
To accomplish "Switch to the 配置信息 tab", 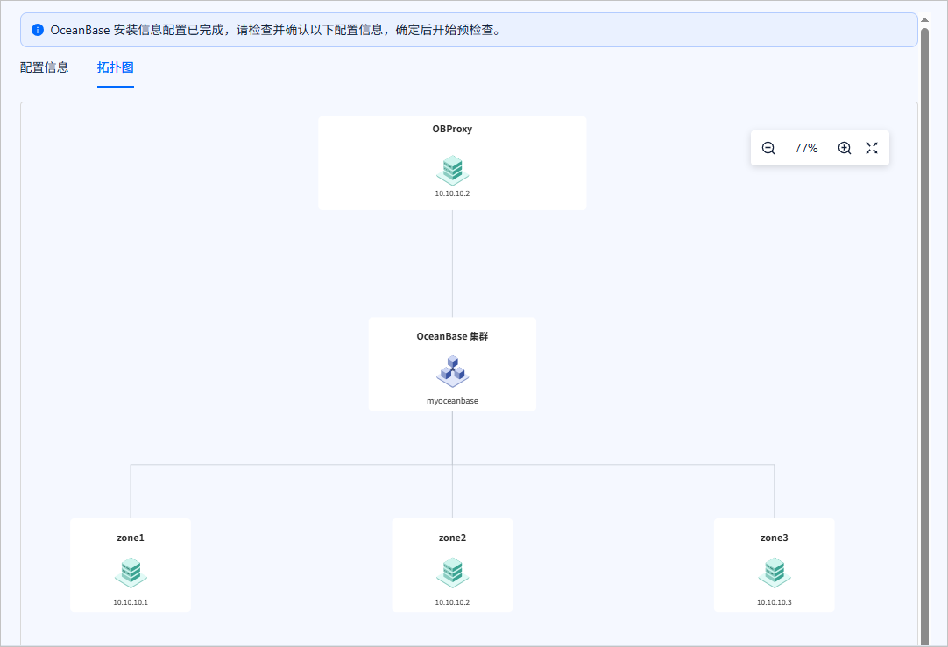I will [44, 67].
